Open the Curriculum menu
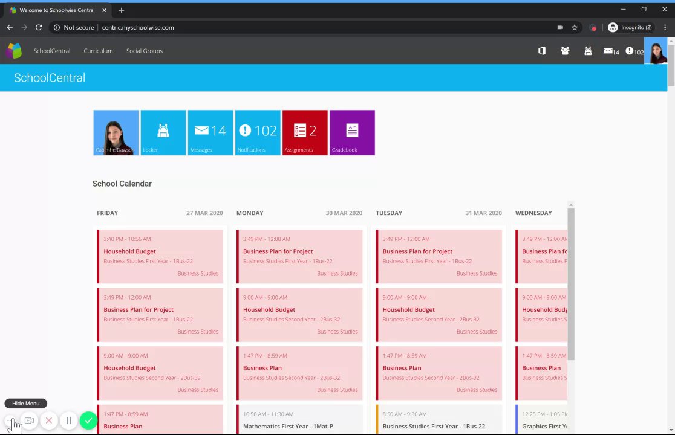675x435 pixels. click(x=98, y=51)
